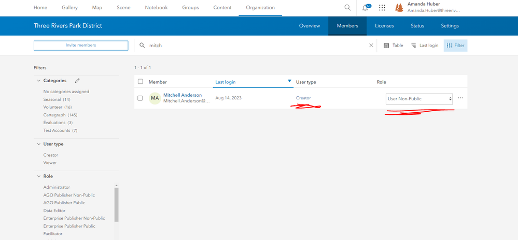Open the Scene tab
This screenshot has height=240, width=518.
point(123,8)
